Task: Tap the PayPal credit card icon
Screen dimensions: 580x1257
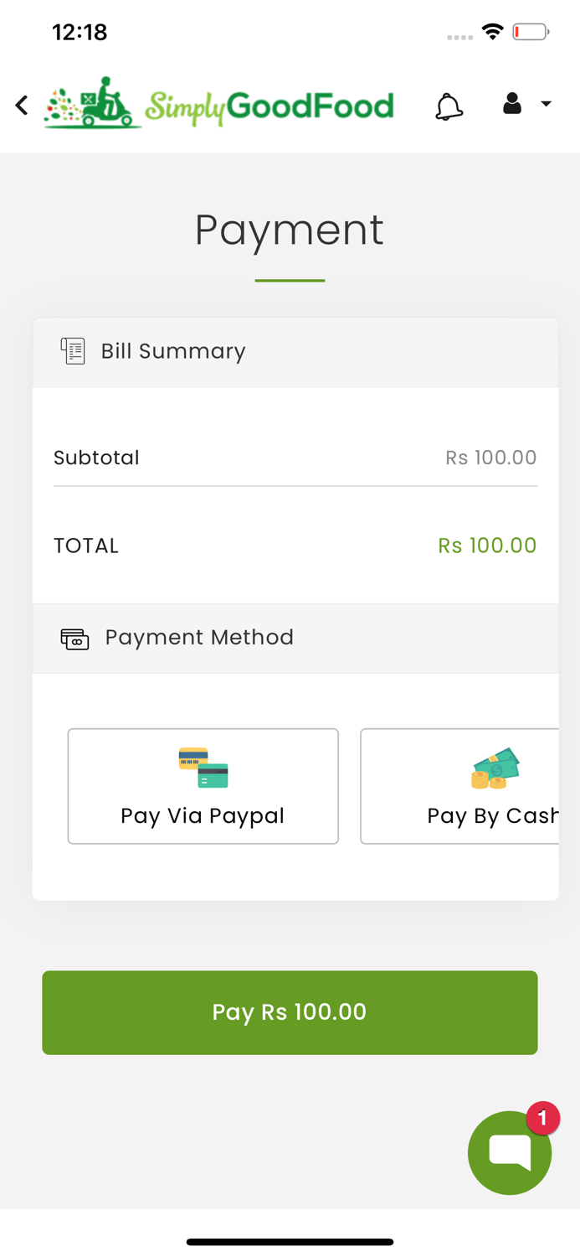Action: click(203, 765)
